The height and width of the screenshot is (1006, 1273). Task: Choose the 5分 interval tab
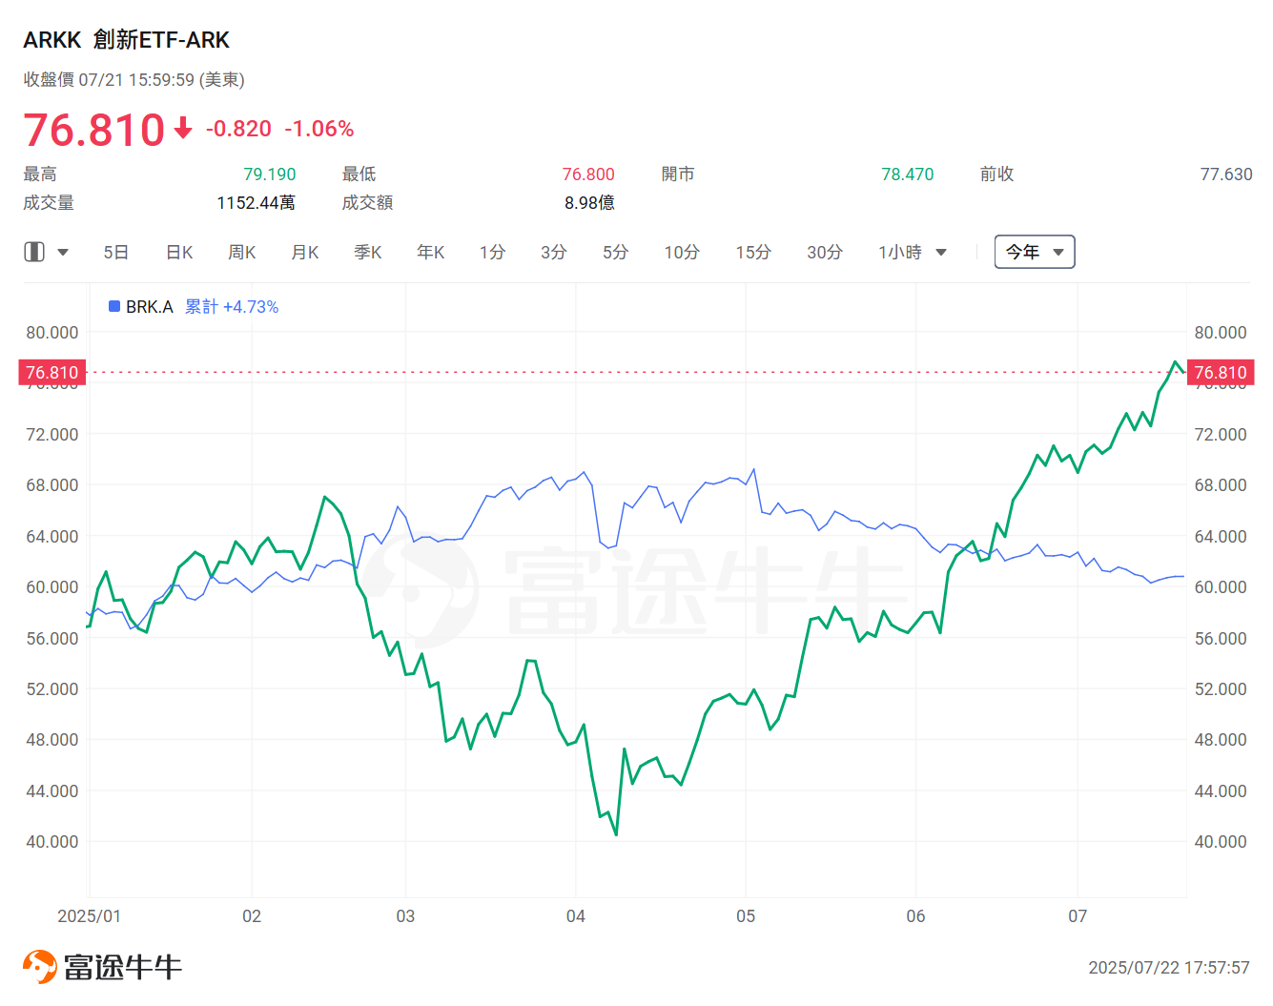coord(616,253)
